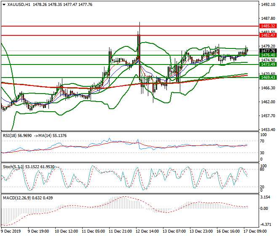The image size is (278, 236).
Task: Click the 10 Dec 12:00 time axis label
Action: (x=66, y=231)
